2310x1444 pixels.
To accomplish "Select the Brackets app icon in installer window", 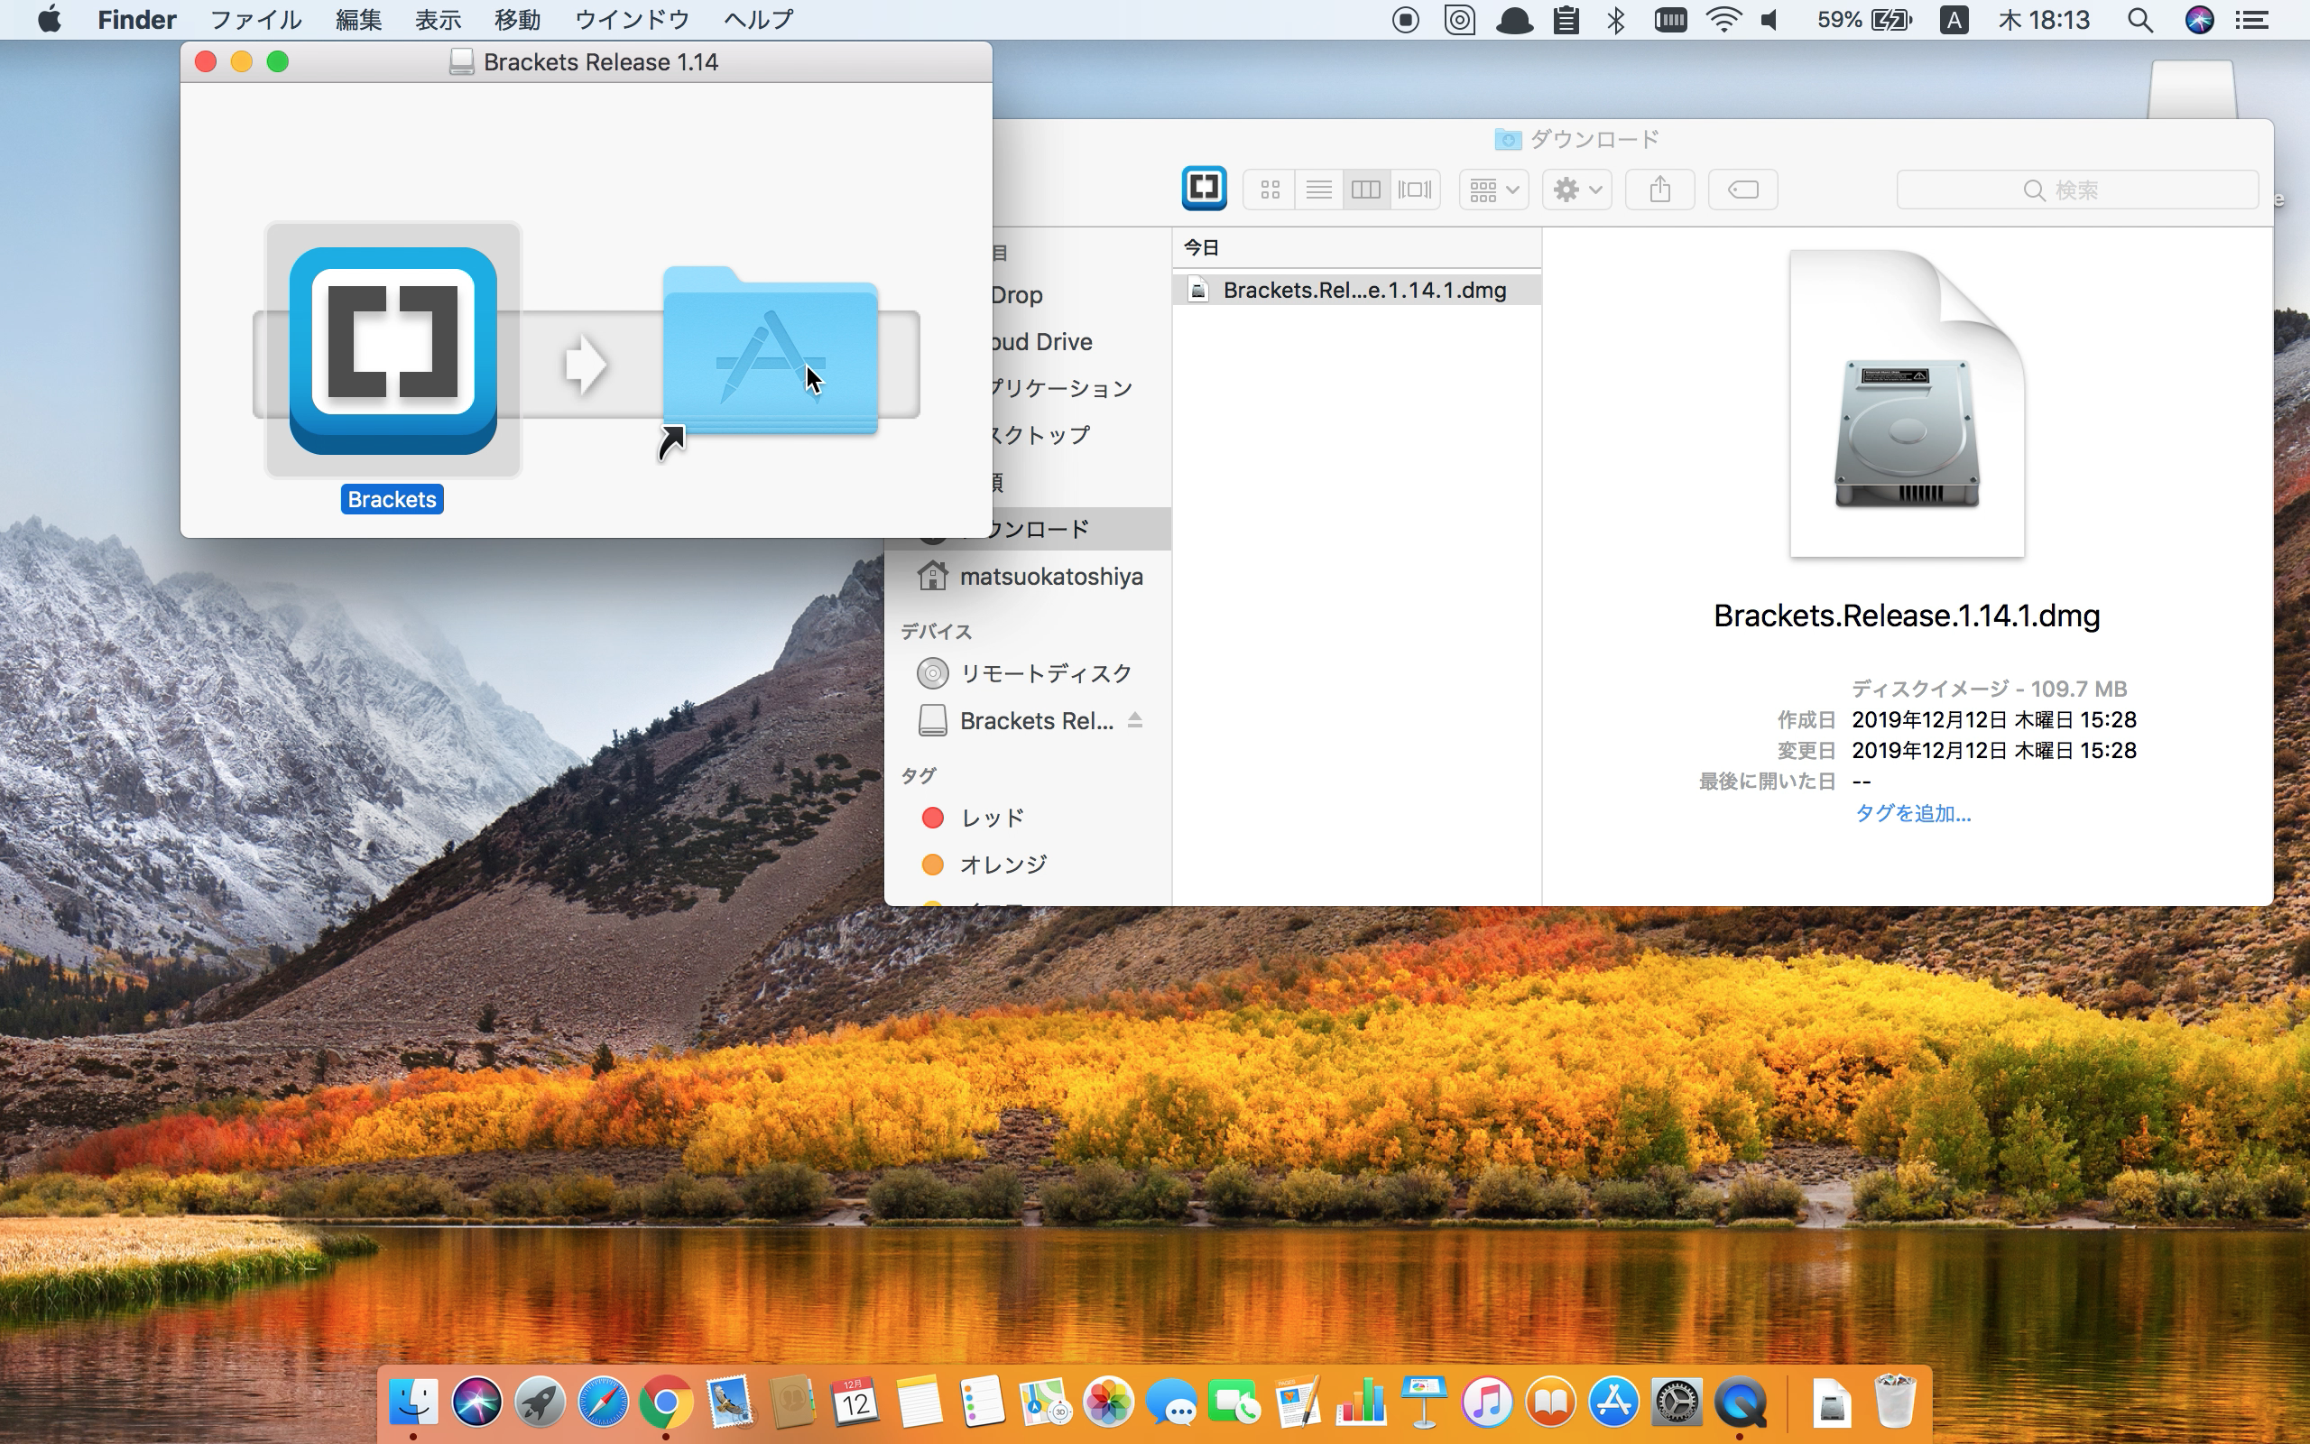I will (393, 350).
